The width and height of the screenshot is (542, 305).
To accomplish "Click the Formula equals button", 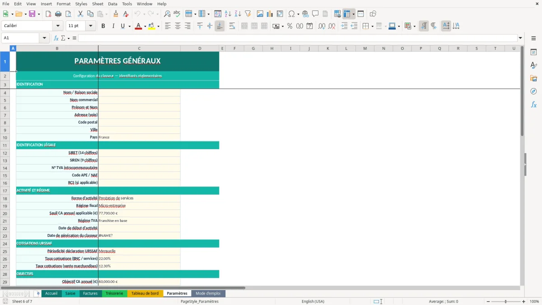I will coord(75,38).
